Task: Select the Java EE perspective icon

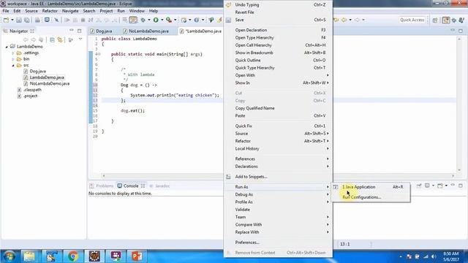Action: pyautogui.click(x=446, y=20)
